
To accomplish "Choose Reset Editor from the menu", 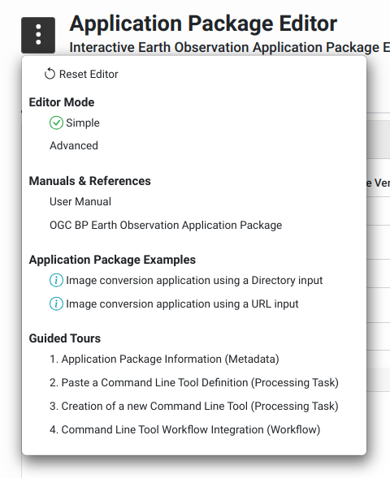I will 89,74.
